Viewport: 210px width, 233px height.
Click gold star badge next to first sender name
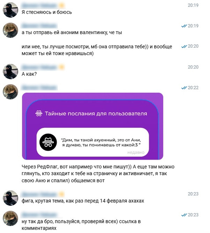tap(62, 6)
